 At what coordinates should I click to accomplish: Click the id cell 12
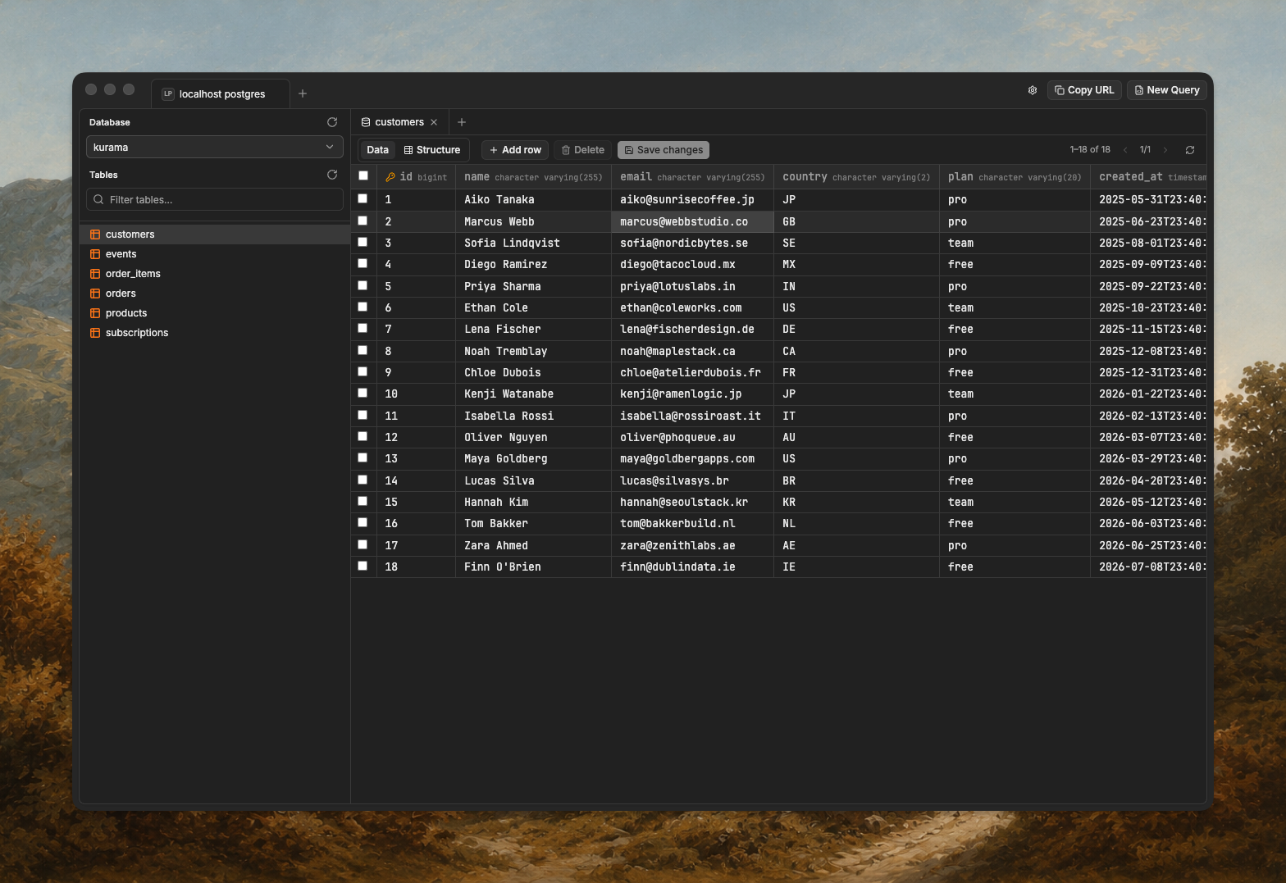[416, 437]
